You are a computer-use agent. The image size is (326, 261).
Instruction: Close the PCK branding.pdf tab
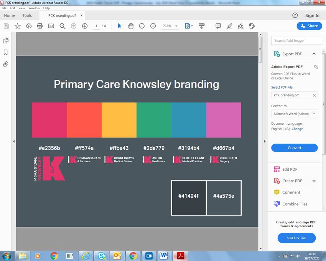click(81, 15)
